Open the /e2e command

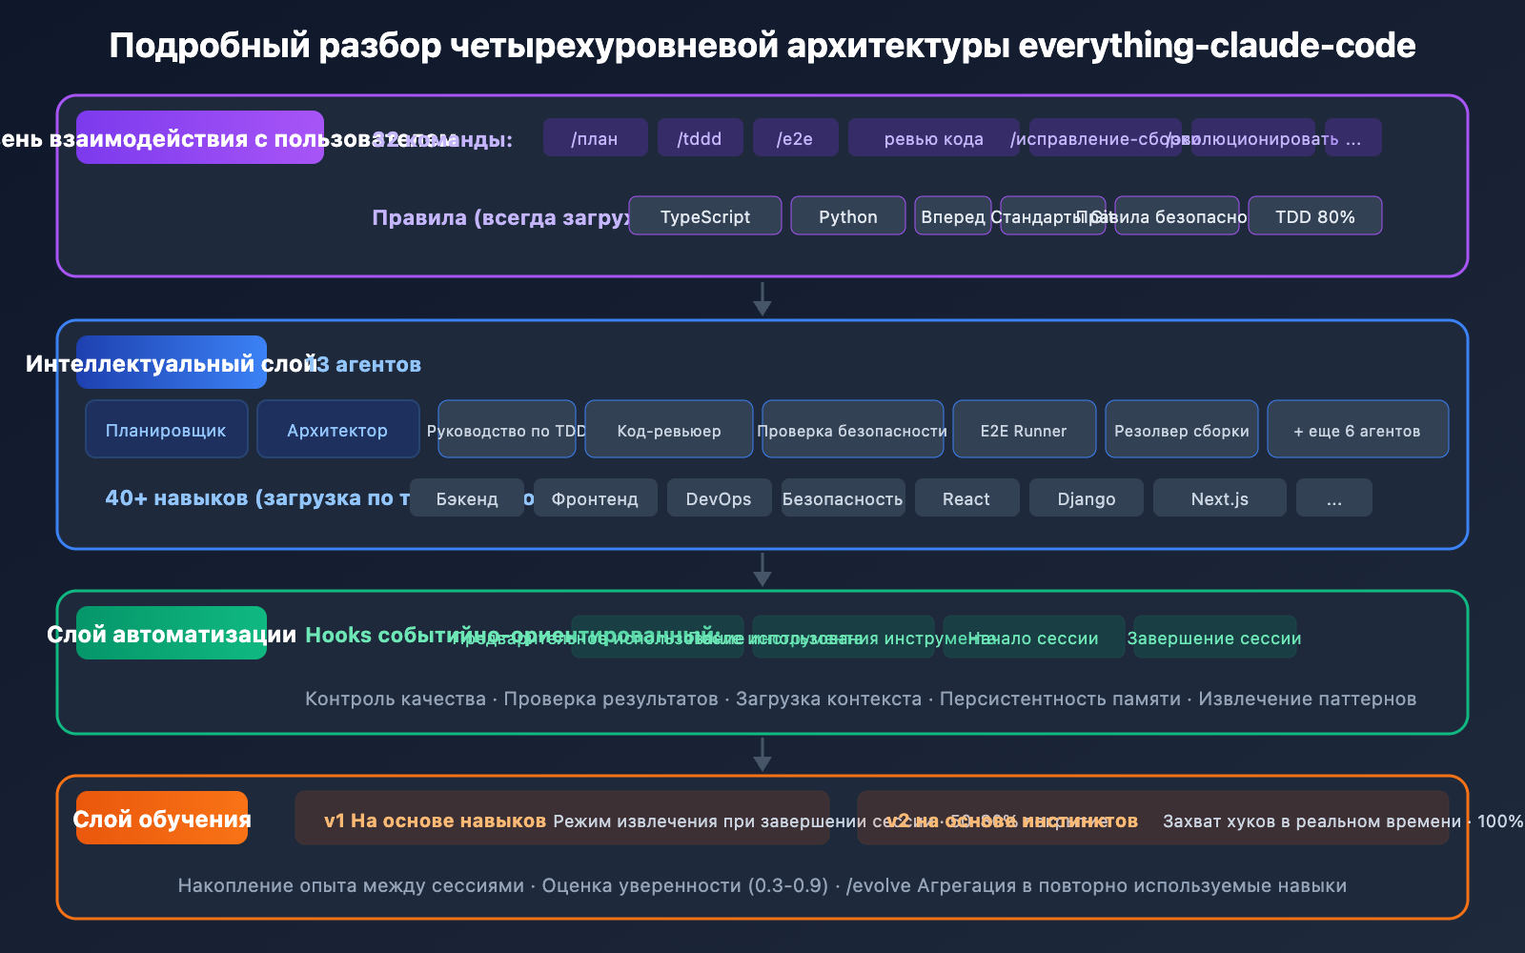(795, 137)
